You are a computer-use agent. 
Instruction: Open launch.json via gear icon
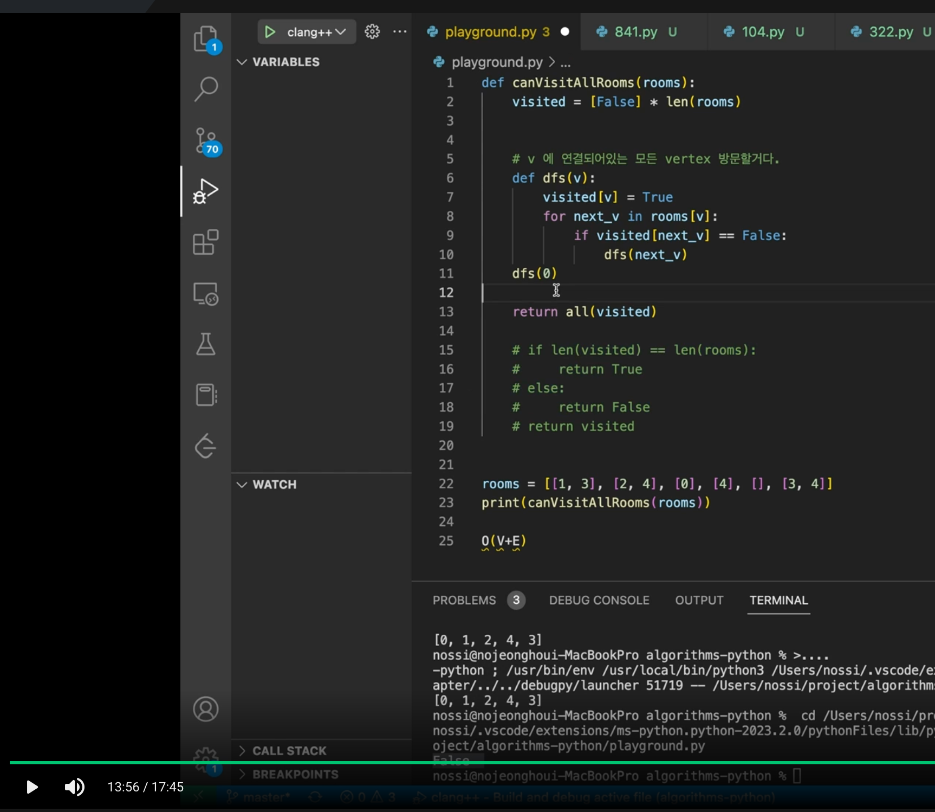(x=372, y=32)
